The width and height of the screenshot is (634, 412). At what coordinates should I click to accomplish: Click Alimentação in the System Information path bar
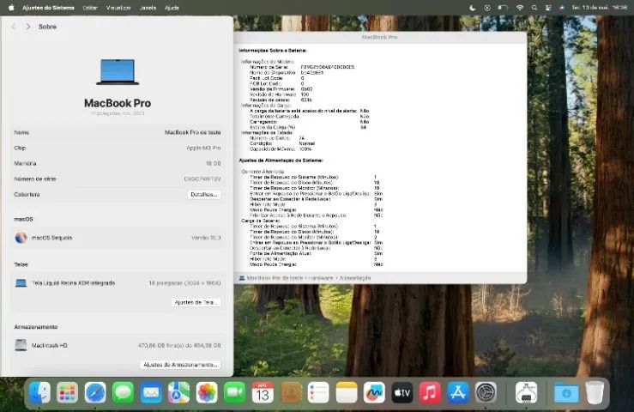point(354,278)
